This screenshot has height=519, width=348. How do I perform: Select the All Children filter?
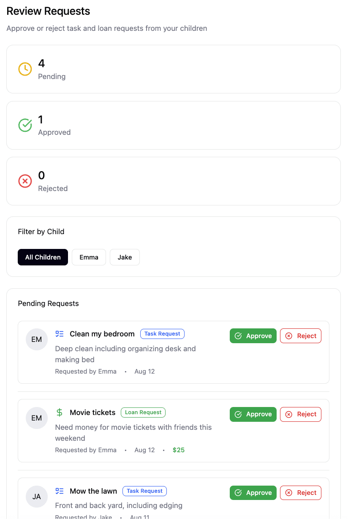[43, 257]
